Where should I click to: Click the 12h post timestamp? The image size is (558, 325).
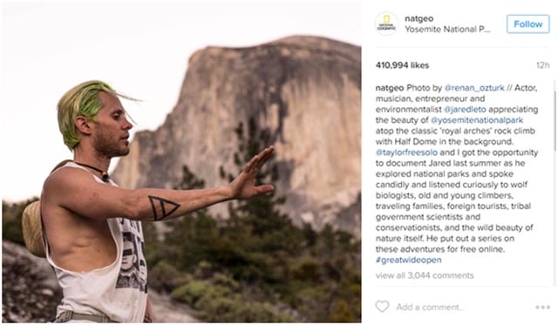pos(542,65)
